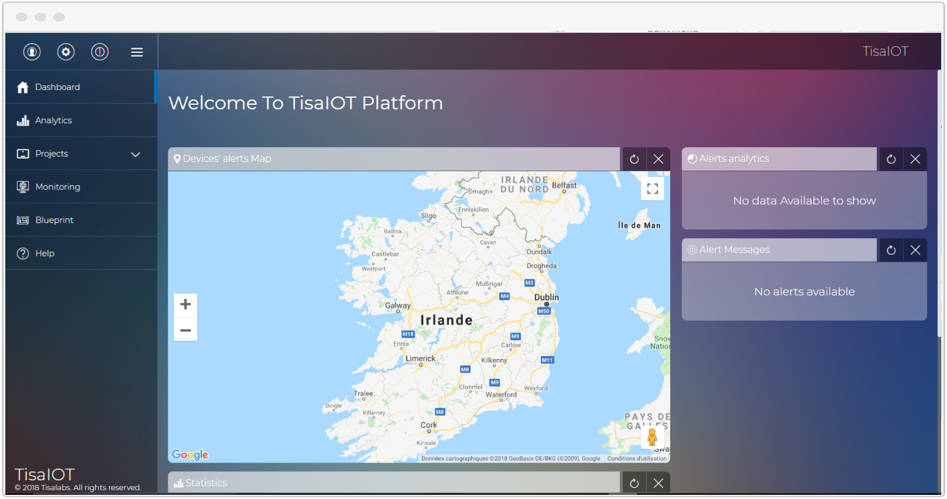Refresh the Devices' alerts Map panel

(x=634, y=159)
